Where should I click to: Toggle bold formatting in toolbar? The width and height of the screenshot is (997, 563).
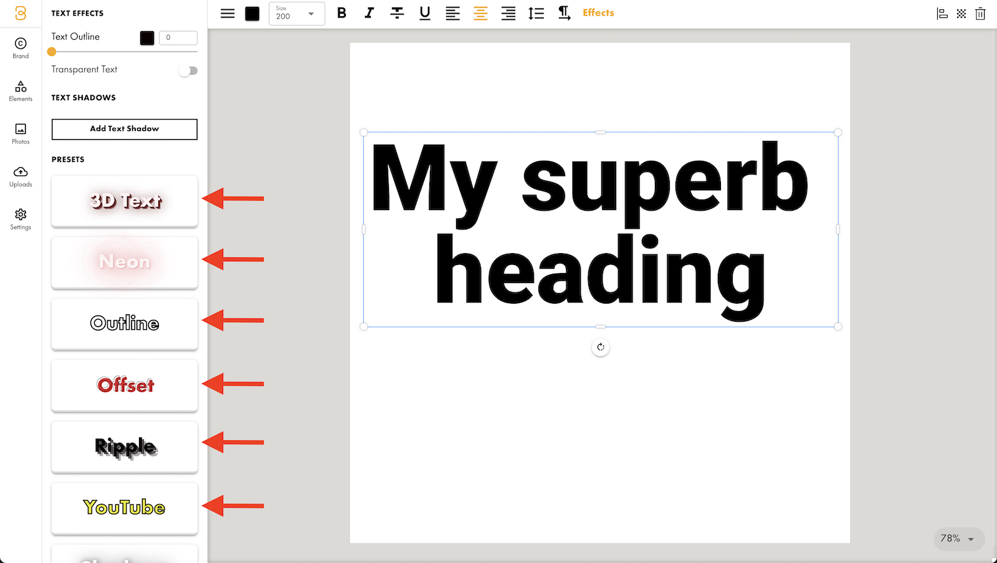[341, 13]
